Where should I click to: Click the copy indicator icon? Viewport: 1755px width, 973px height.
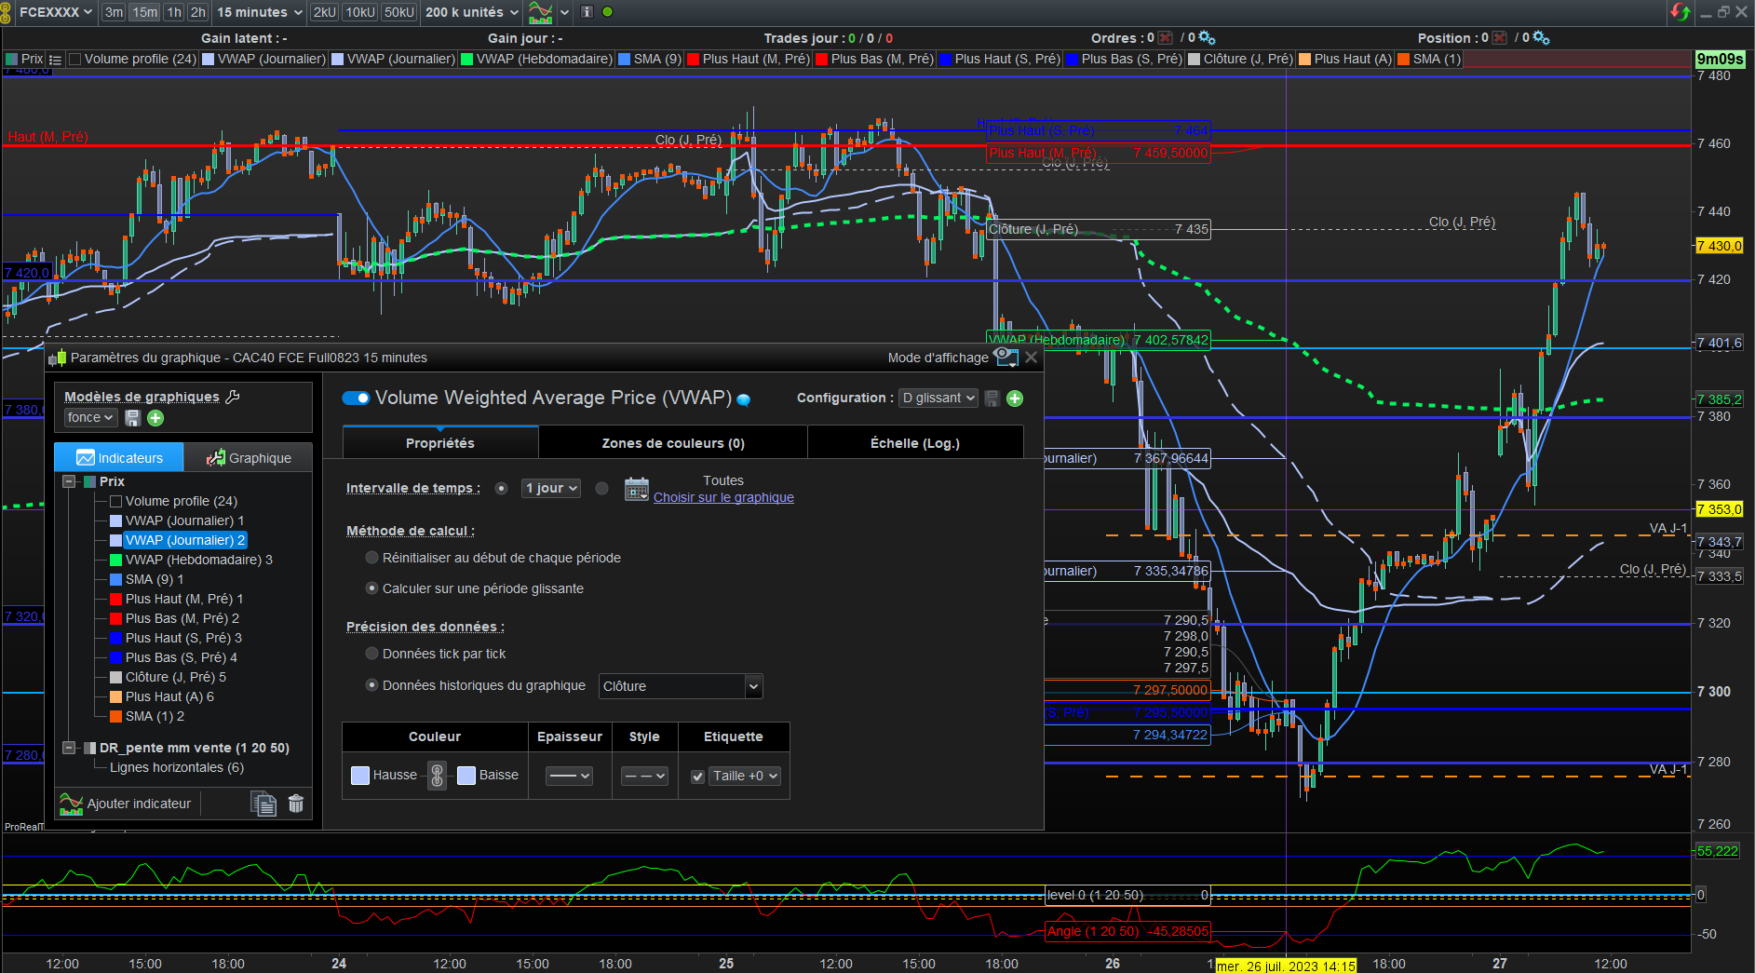click(x=263, y=804)
